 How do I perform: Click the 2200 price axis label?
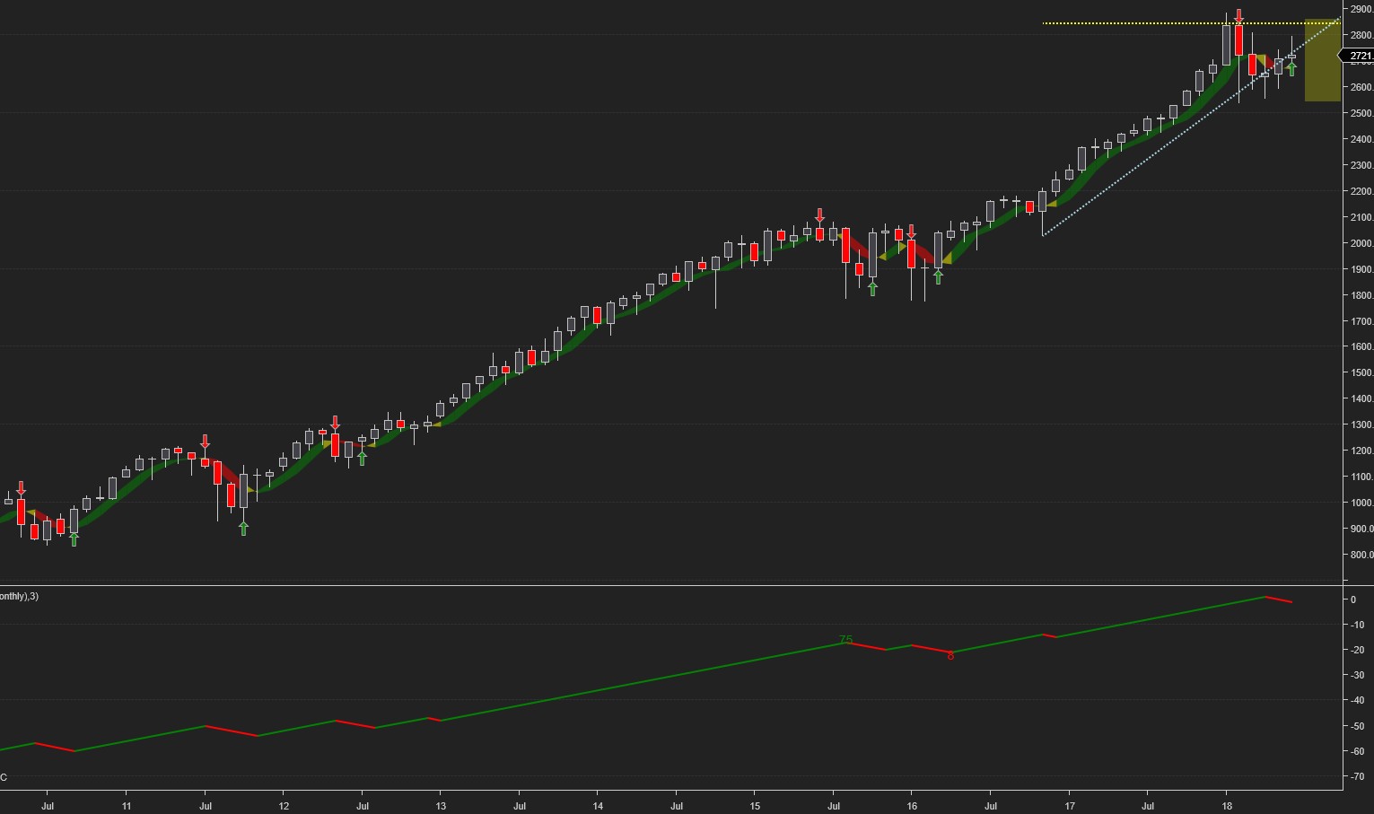coord(1361,191)
